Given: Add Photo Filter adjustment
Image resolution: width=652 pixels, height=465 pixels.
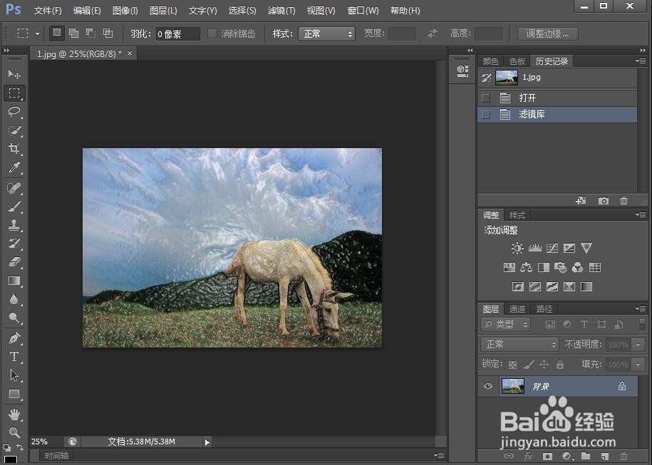Looking at the screenshot, I should (560, 267).
